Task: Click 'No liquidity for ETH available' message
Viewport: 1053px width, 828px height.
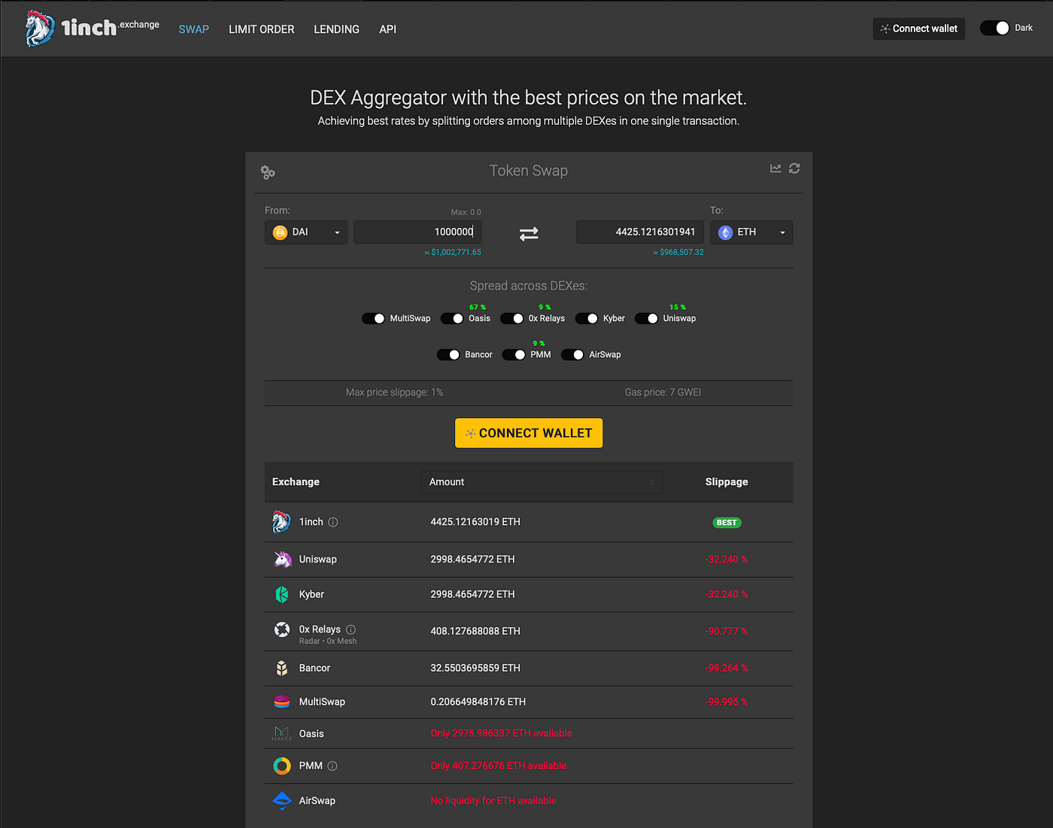Action: [493, 801]
